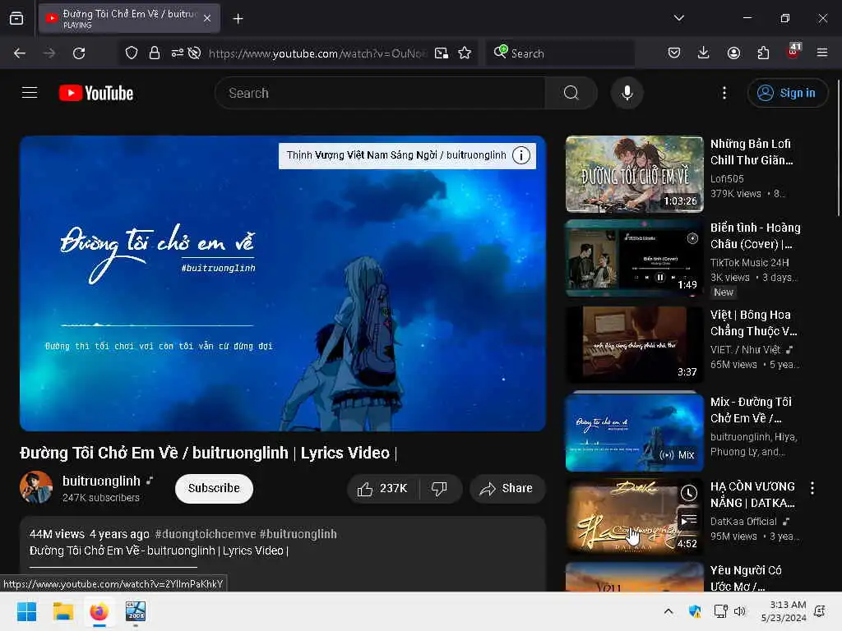Subscribe to buitruonglinh channel
842x631 pixels.
click(214, 488)
